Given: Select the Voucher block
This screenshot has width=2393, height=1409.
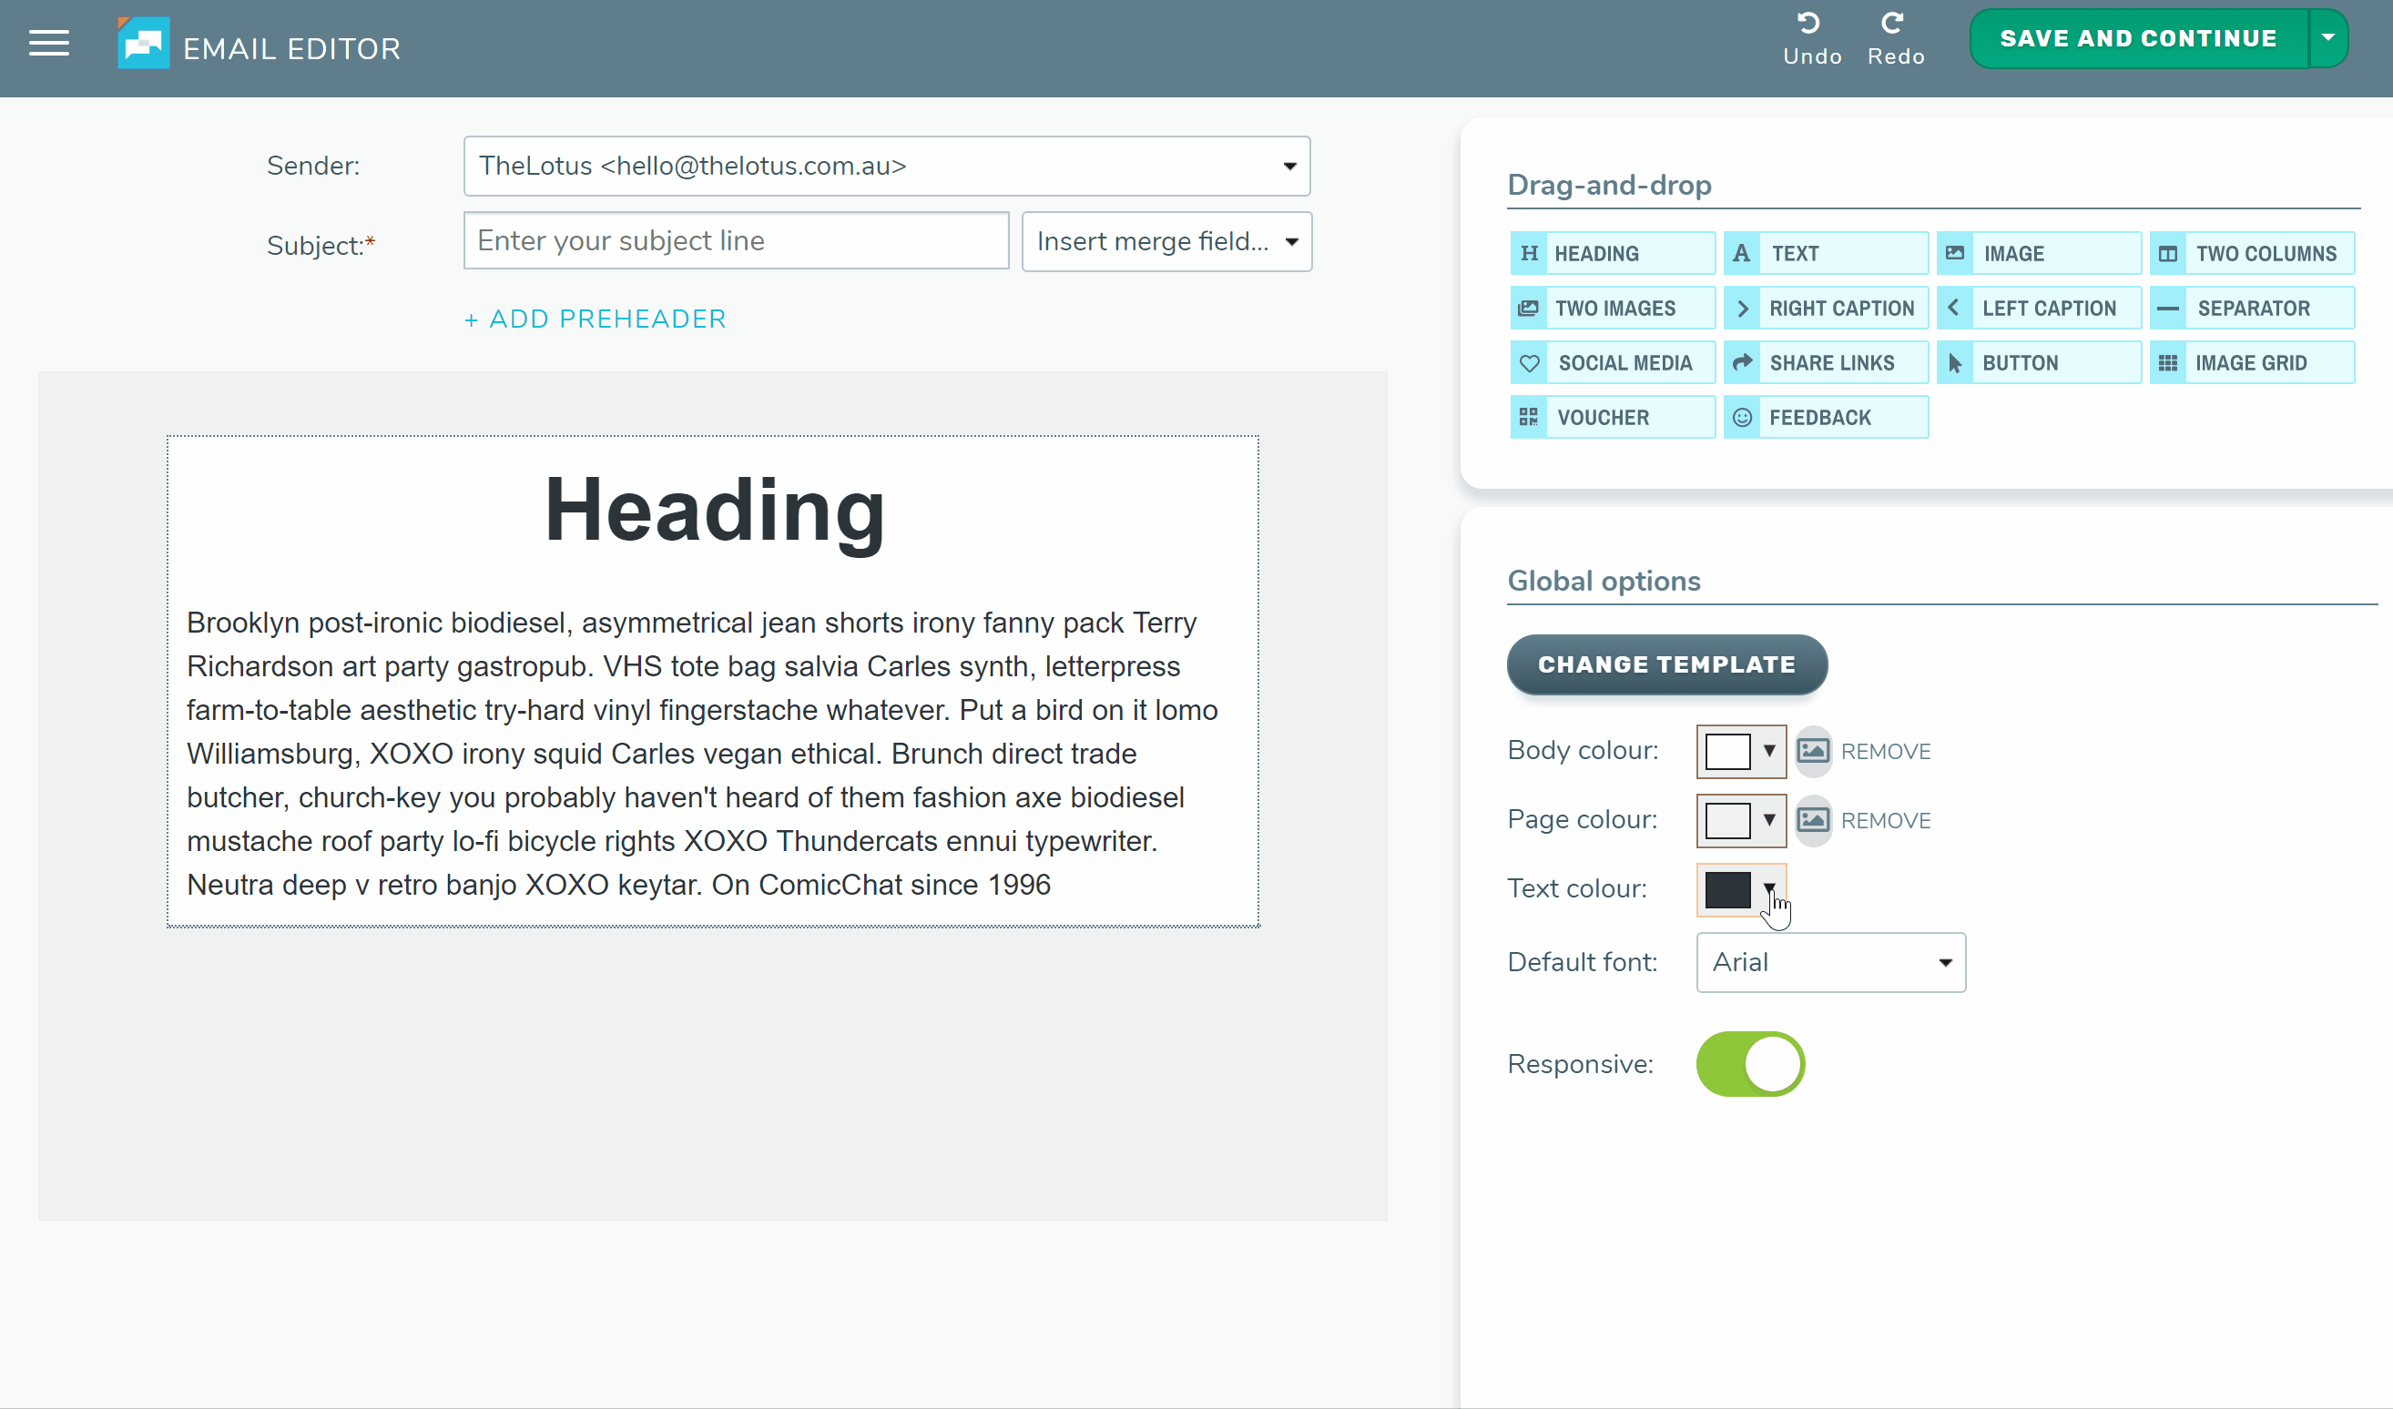Looking at the screenshot, I should pyautogui.click(x=1612, y=416).
